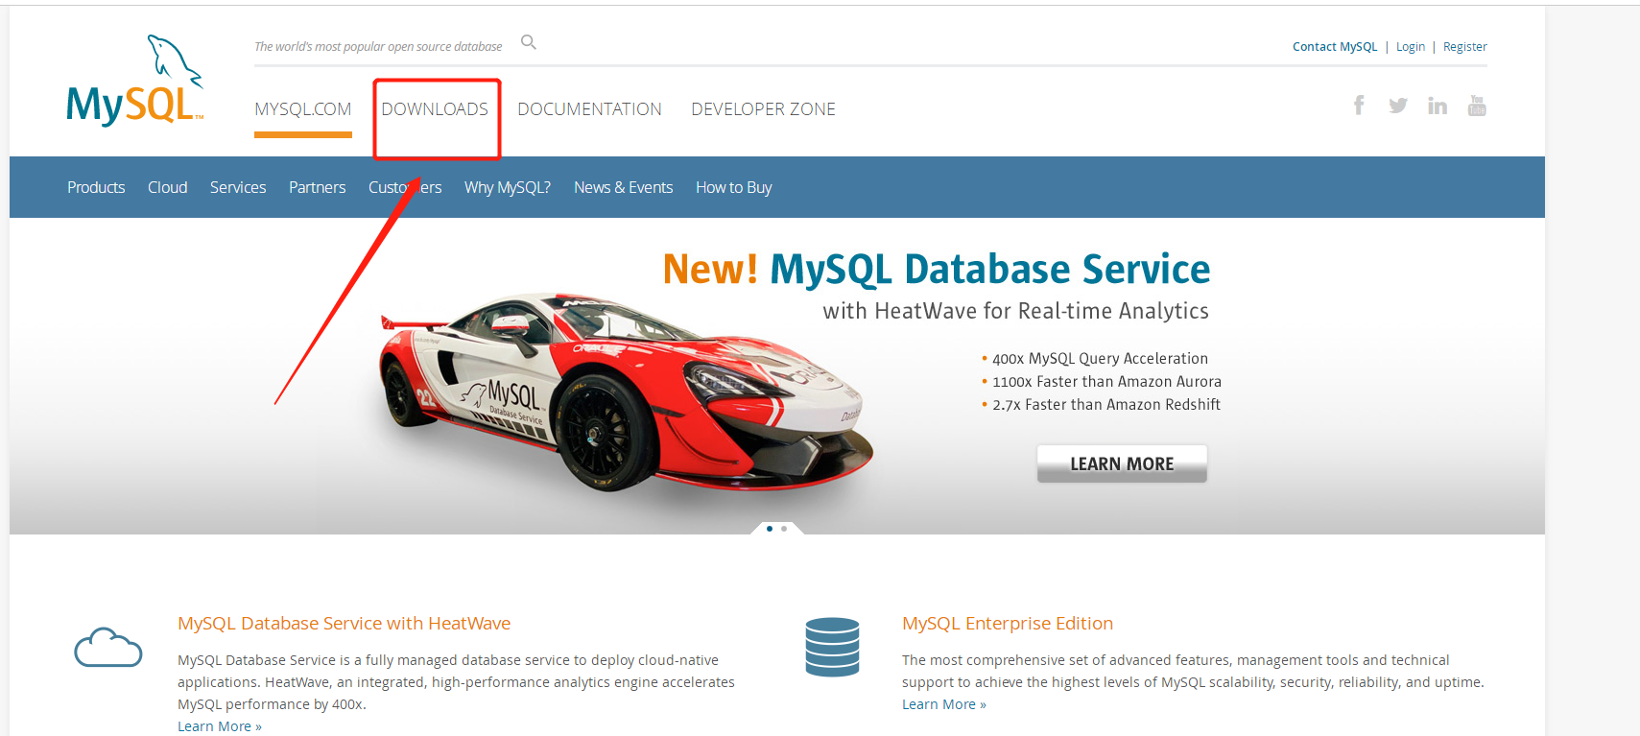Open the MySQL Enterprise Edition heading link
The height and width of the screenshot is (736, 1640).
1008,624
